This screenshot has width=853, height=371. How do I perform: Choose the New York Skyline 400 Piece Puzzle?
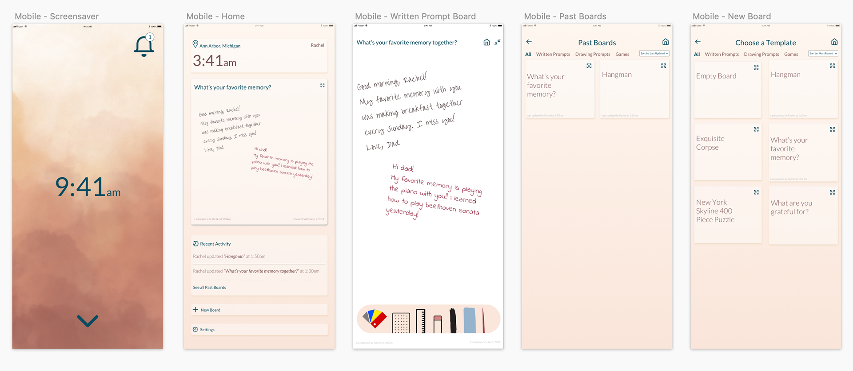pos(728,215)
